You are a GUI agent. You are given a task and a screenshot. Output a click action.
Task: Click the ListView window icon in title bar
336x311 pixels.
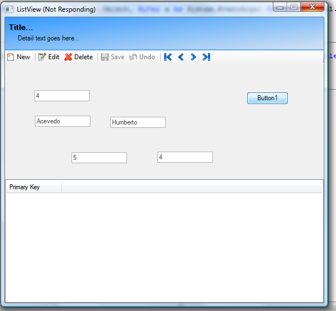[x=9, y=9]
